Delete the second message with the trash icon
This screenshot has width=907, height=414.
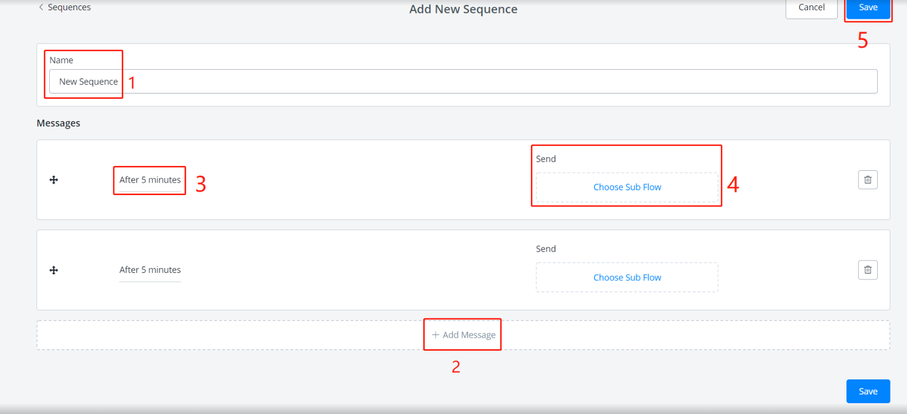click(x=867, y=270)
